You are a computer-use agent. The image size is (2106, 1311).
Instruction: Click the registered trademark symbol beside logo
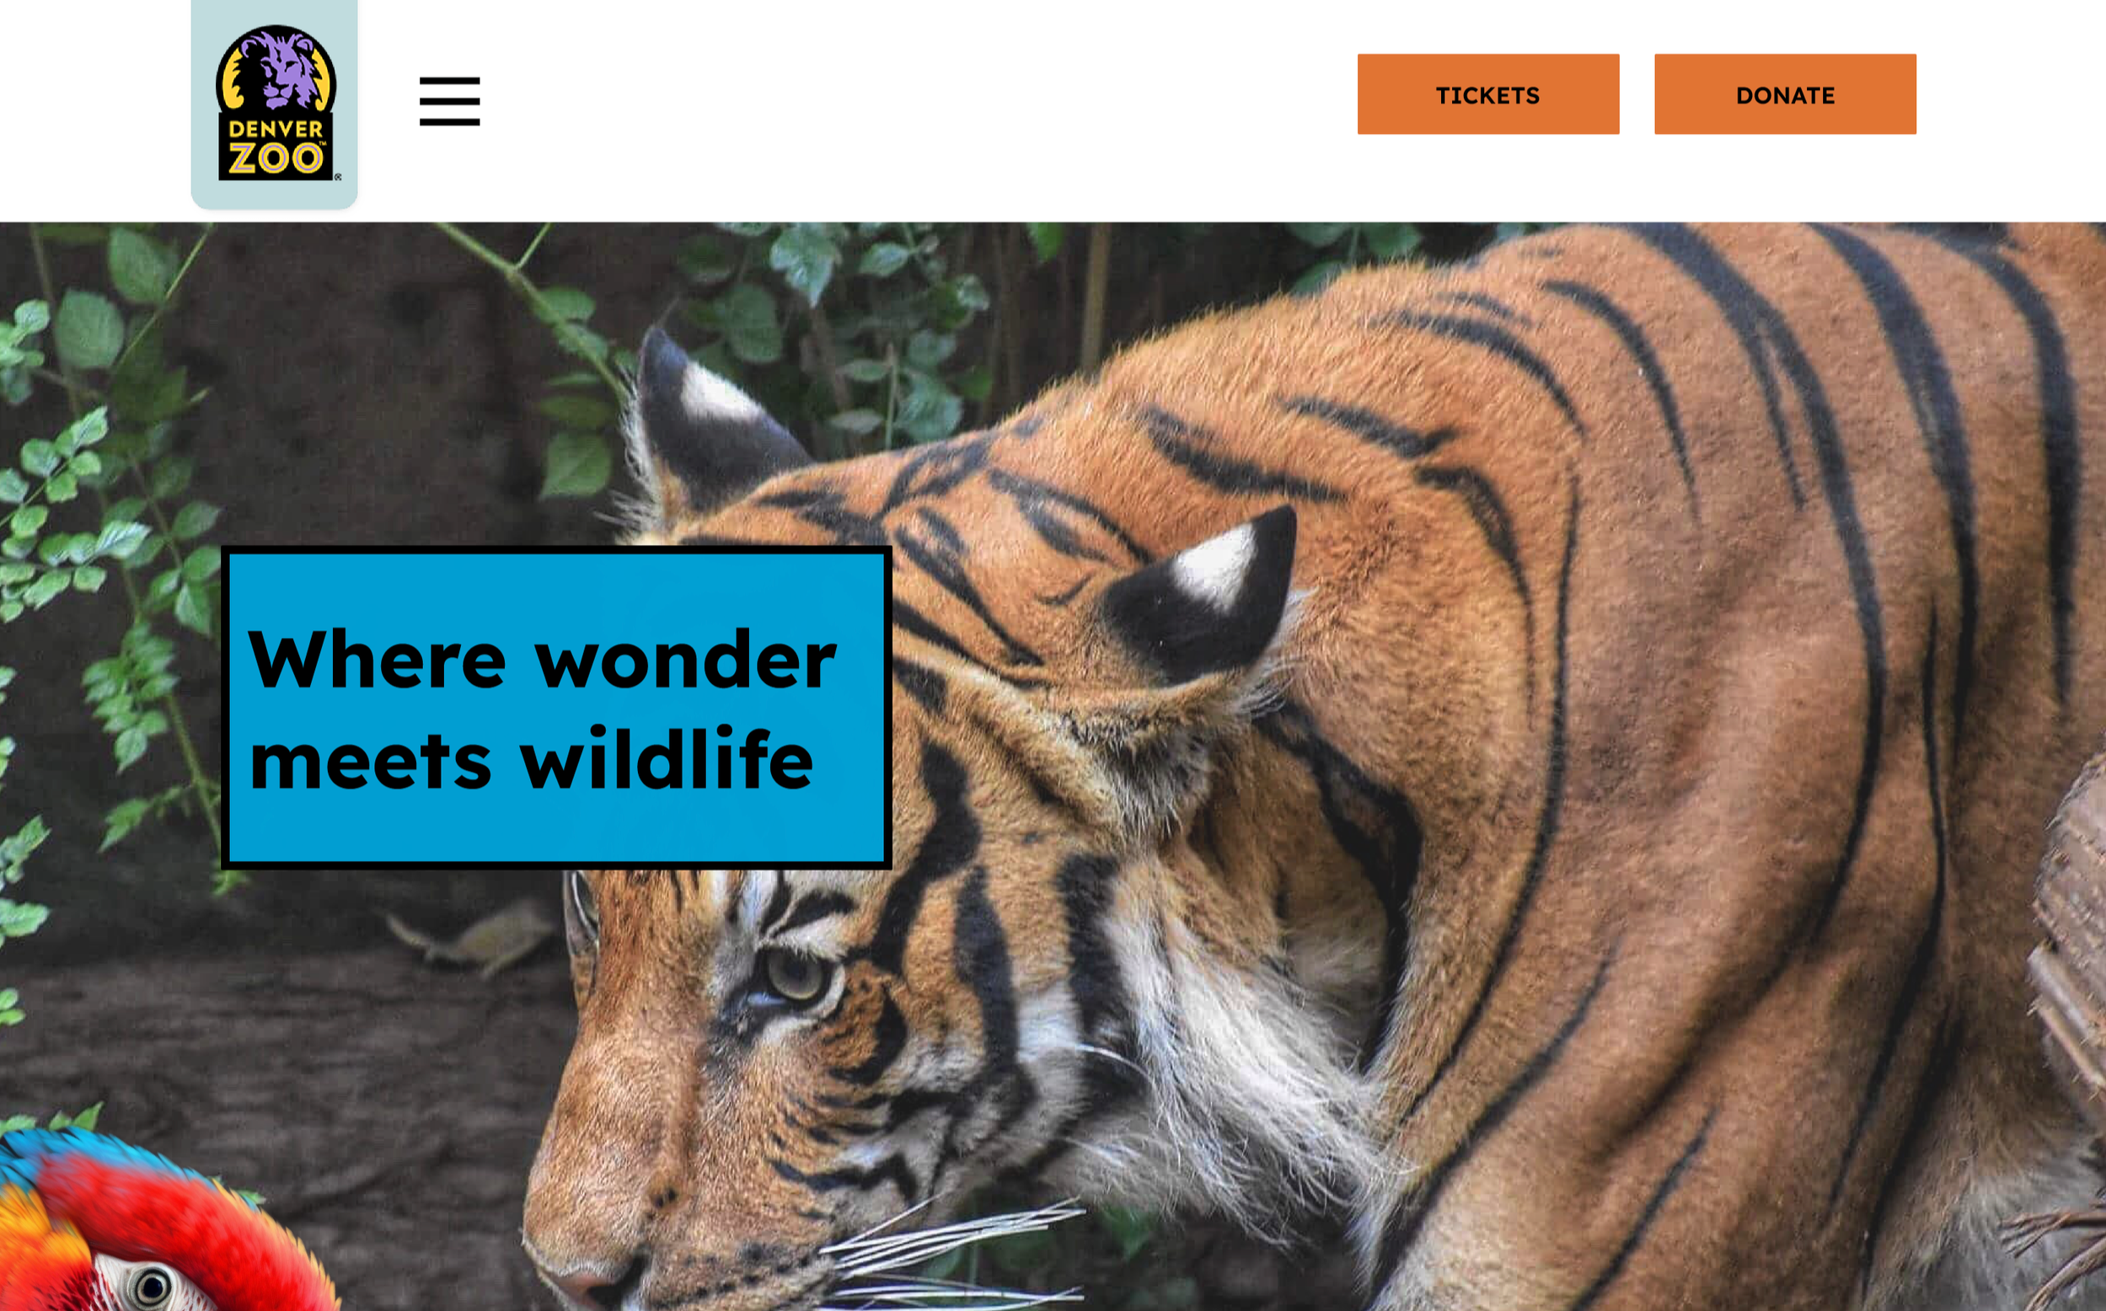coord(338,177)
